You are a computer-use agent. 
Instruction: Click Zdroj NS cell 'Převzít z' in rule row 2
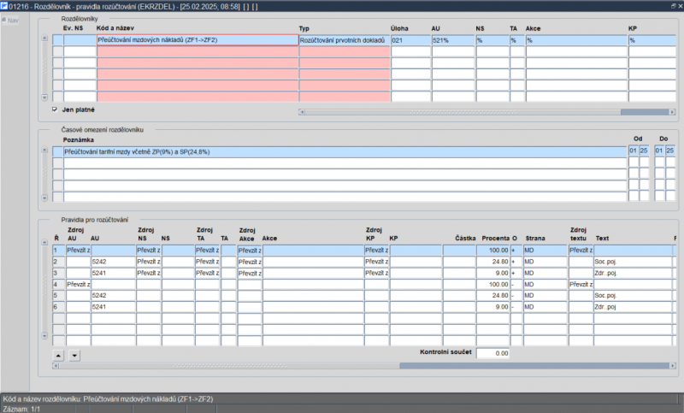pyautogui.click(x=149, y=262)
